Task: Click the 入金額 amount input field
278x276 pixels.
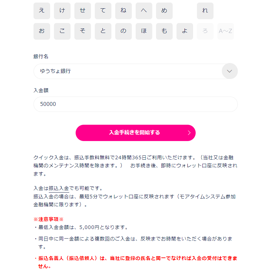Action: coord(135,104)
